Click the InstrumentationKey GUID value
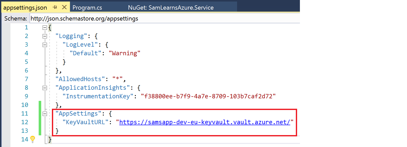407x147 pixels. [x=208, y=96]
